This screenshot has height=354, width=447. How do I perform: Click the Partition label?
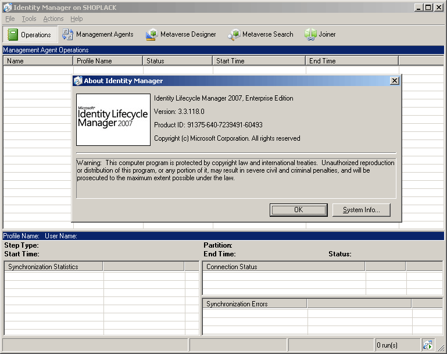[x=218, y=245]
